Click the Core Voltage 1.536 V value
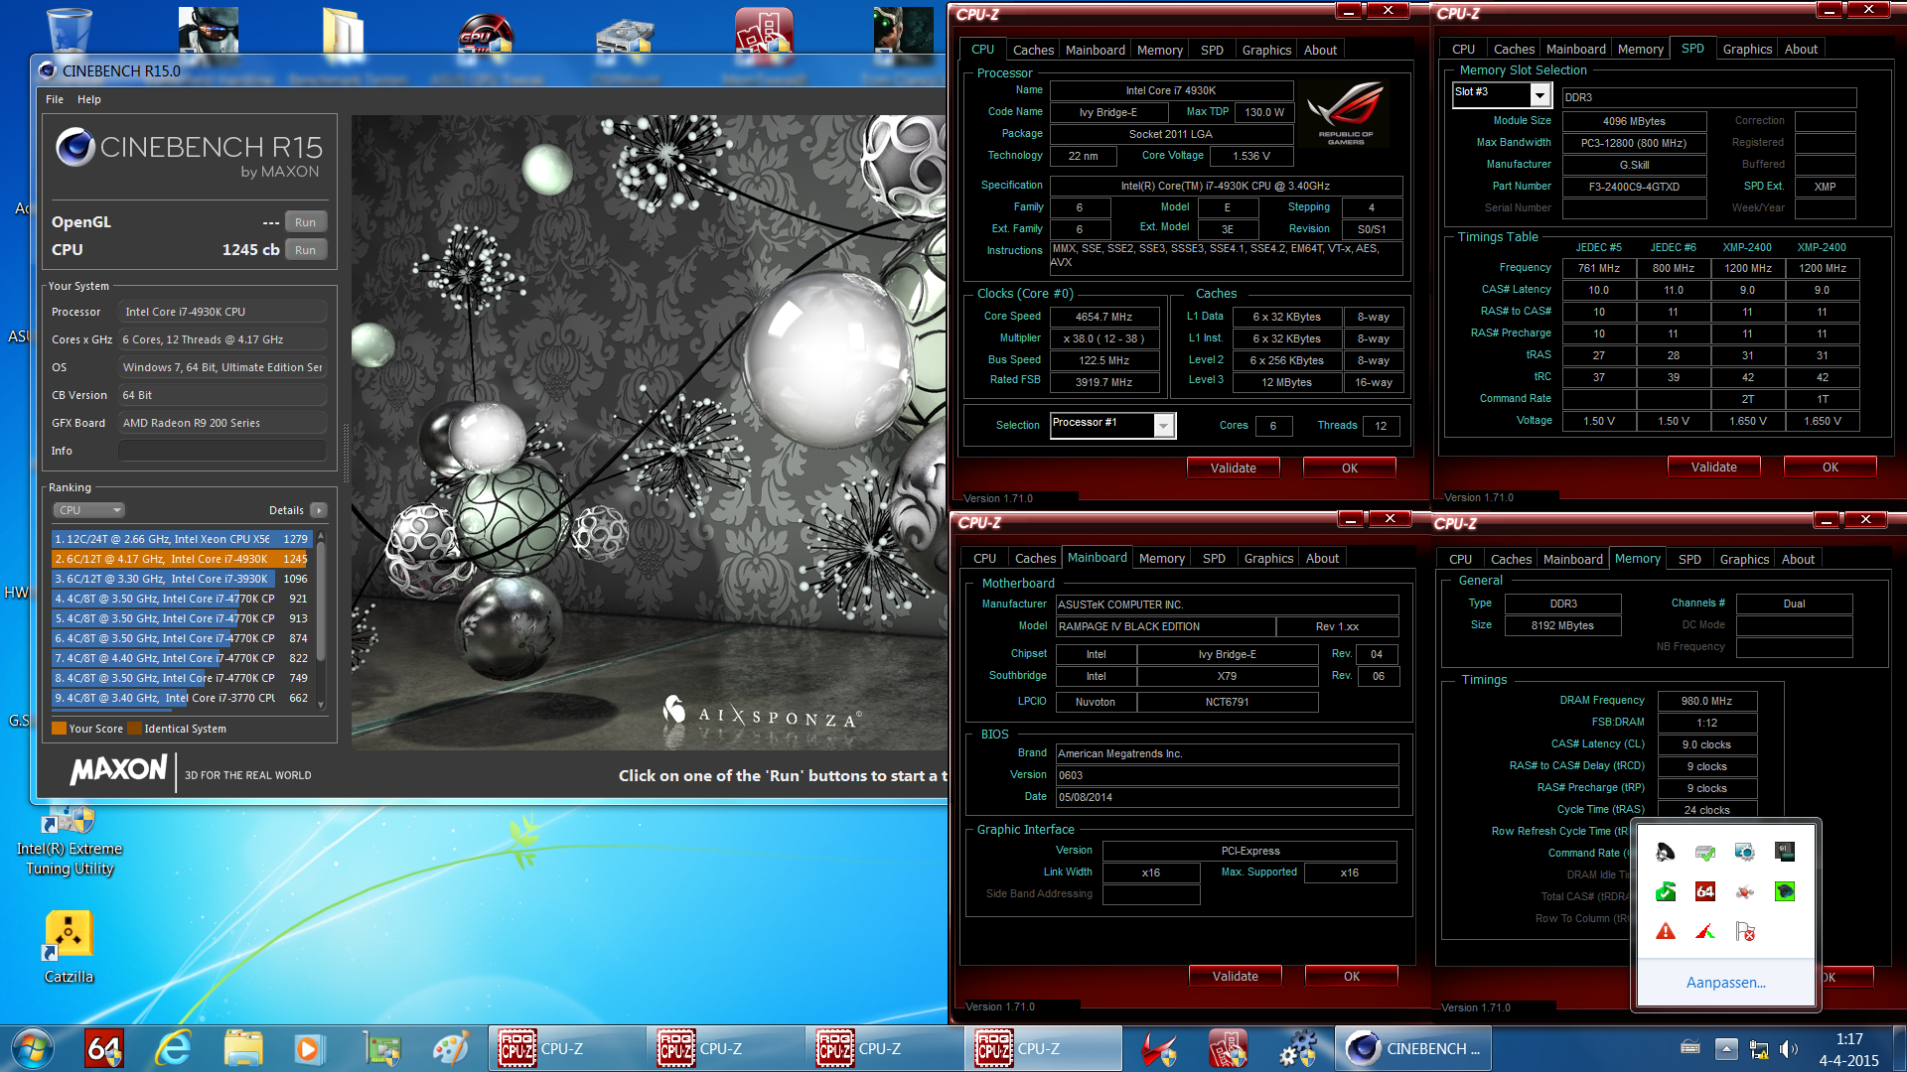Image resolution: width=1907 pixels, height=1072 pixels. coord(1250,156)
